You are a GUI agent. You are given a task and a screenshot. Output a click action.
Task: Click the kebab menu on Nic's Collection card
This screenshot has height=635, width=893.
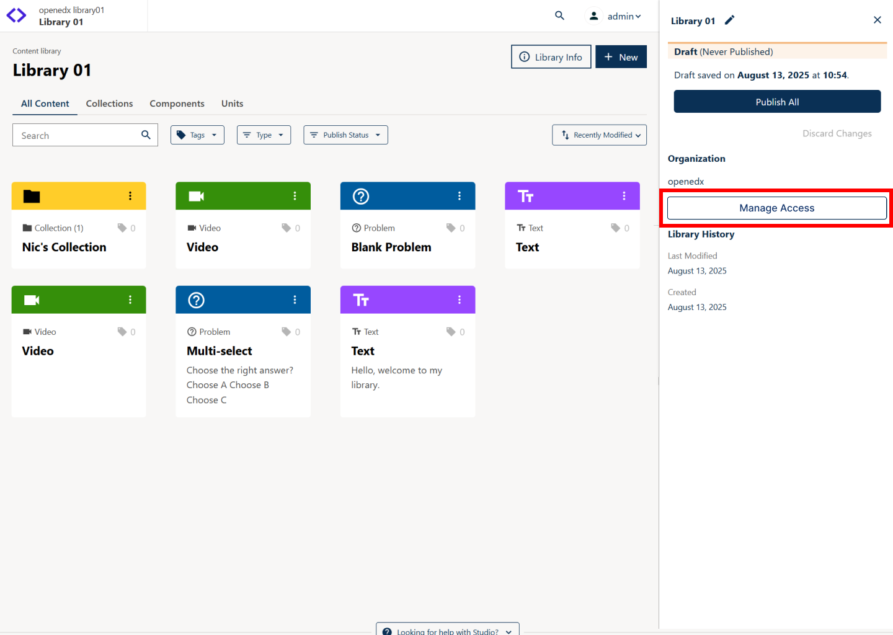[x=130, y=196]
